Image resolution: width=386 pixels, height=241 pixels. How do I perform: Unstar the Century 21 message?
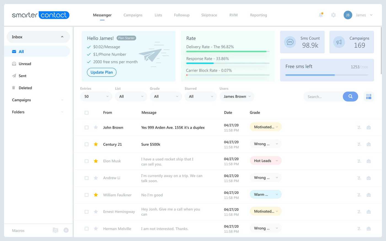click(x=96, y=144)
